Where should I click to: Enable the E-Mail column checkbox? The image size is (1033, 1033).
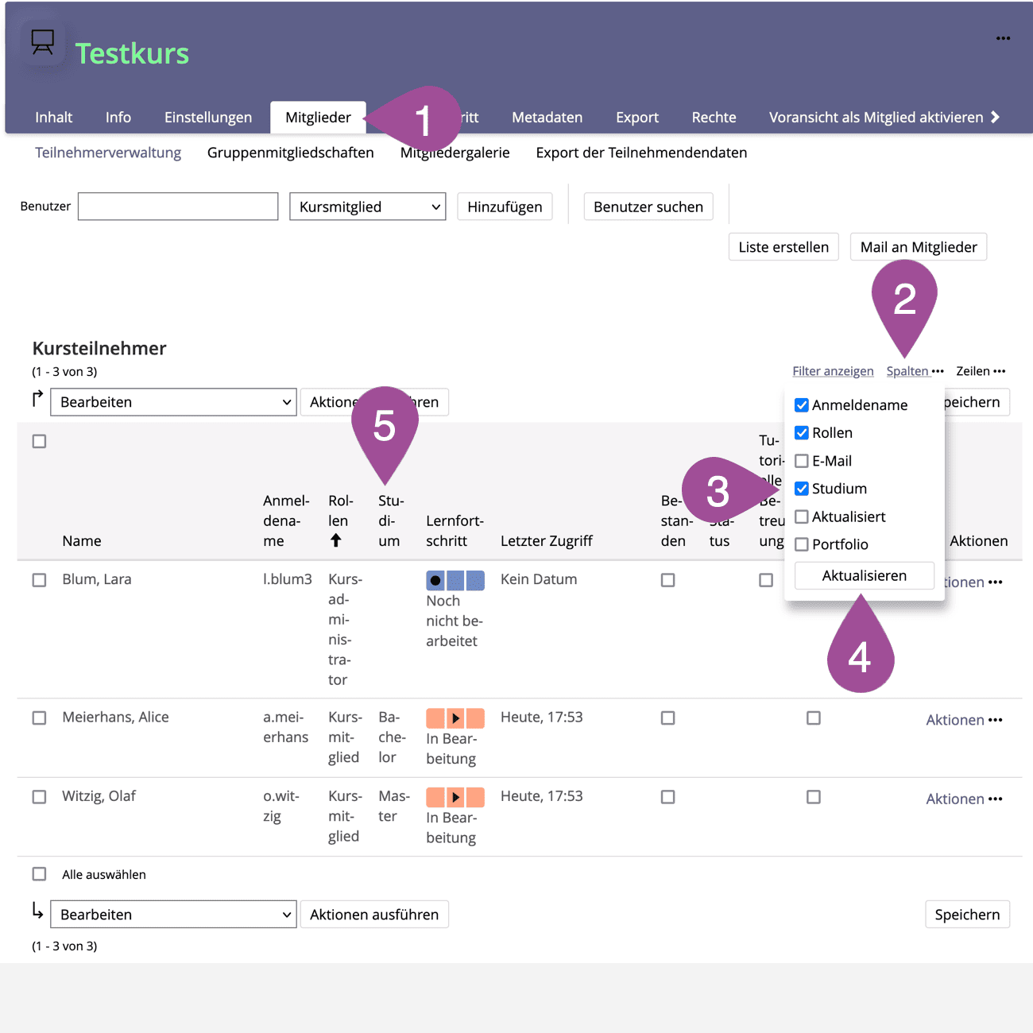point(802,461)
